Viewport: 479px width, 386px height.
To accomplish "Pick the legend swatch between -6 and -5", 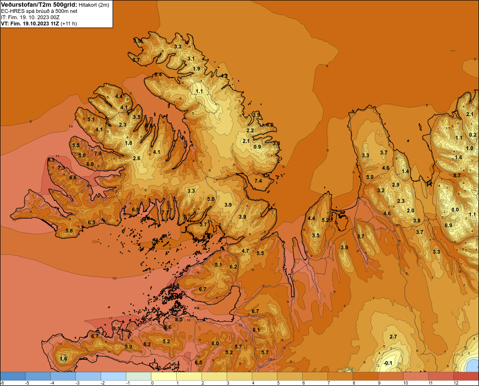I will click(x=13, y=376).
